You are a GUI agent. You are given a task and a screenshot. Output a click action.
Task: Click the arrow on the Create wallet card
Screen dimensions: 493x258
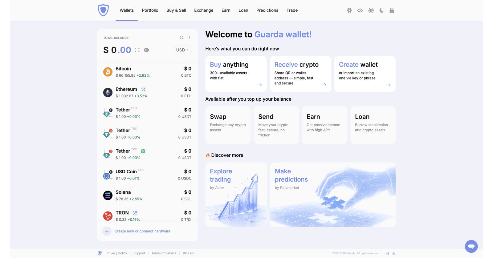pos(388,85)
